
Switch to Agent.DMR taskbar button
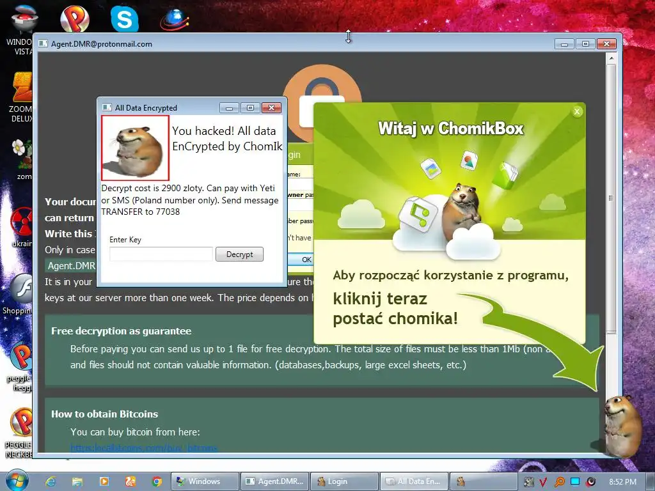coord(274,481)
